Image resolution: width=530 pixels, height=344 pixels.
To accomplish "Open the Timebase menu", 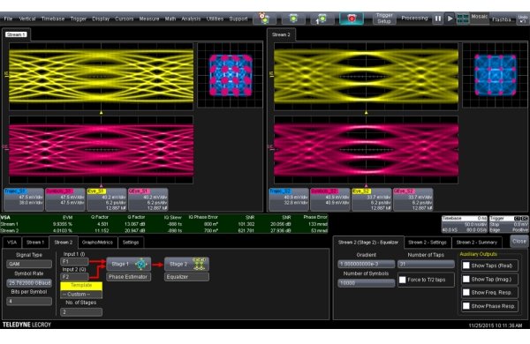I will [x=53, y=19].
